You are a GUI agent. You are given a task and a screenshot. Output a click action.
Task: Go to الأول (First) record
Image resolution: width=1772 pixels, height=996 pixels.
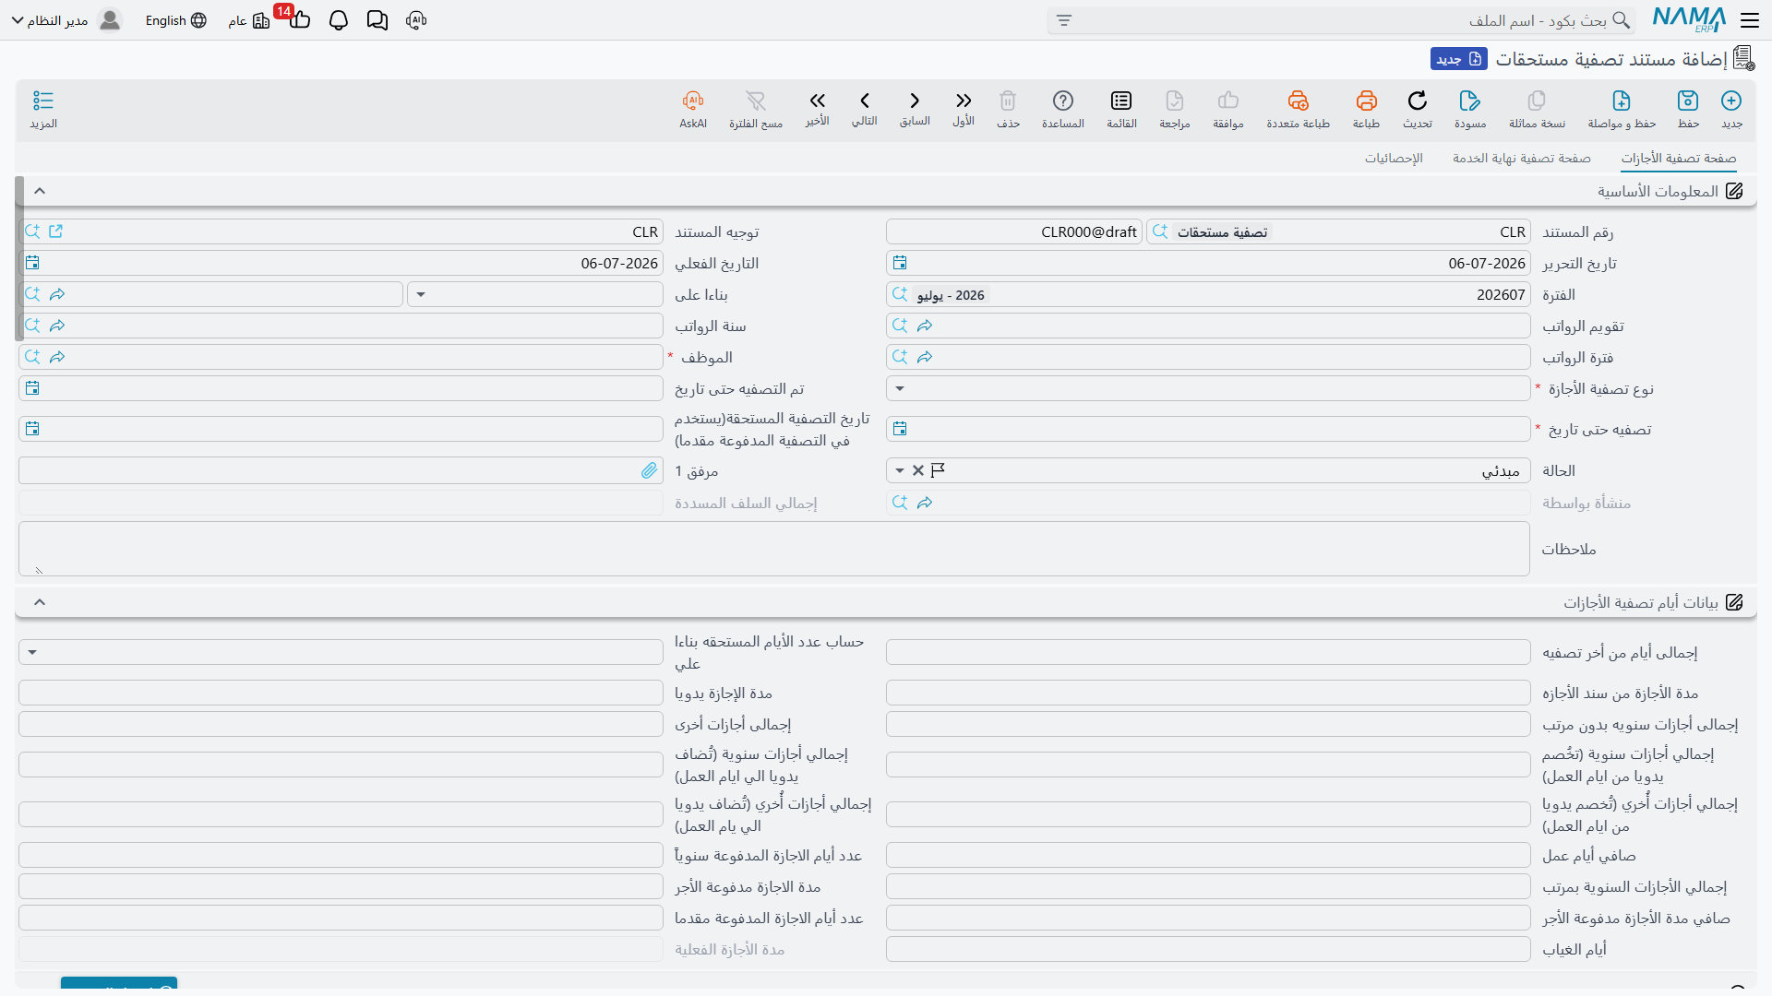click(964, 101)
